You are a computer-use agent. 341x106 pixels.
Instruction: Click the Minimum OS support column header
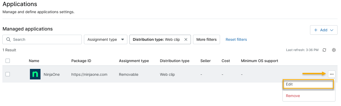259,61
